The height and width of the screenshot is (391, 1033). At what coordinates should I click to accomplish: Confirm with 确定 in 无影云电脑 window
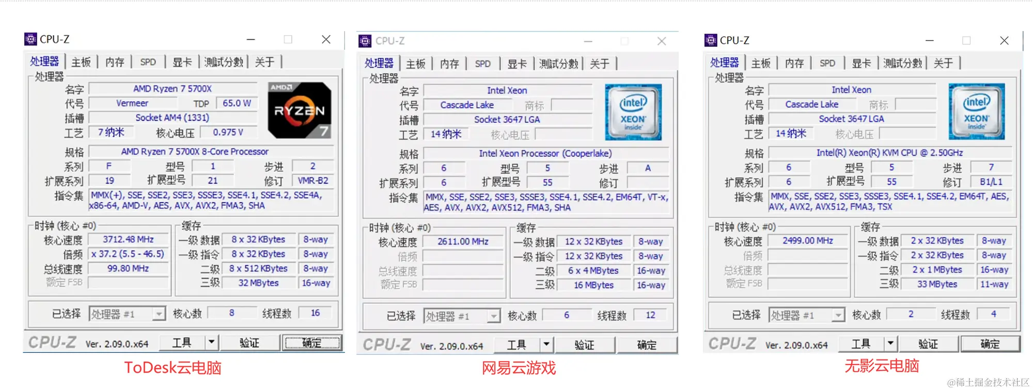coord(990,344)
